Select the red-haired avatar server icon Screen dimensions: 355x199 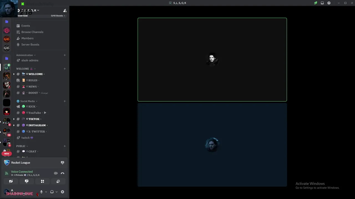coord(7,112)
